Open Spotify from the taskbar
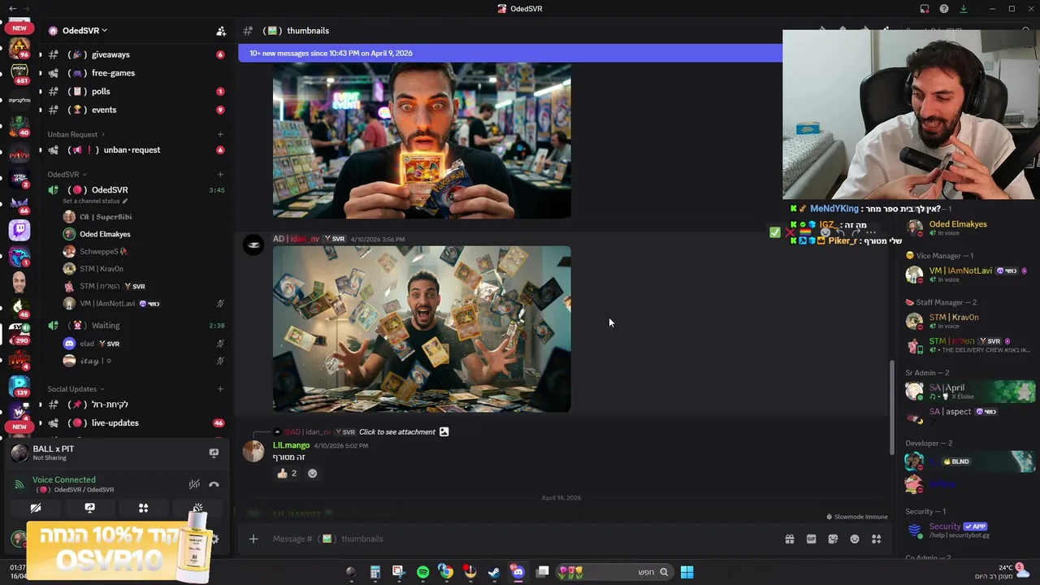Screen dimensions: 1040x585 click(x=422, y=572)
